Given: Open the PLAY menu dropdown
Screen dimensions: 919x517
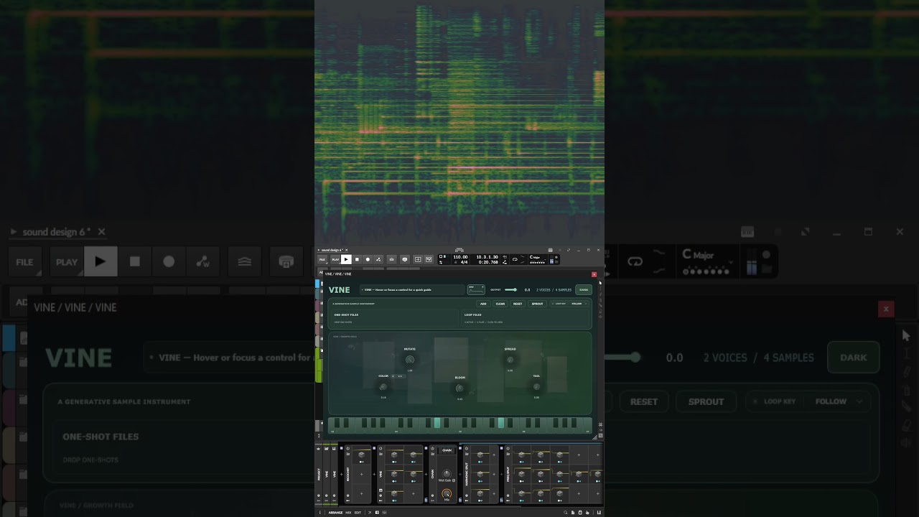Looking at the screenshot, I should point(335,259).
